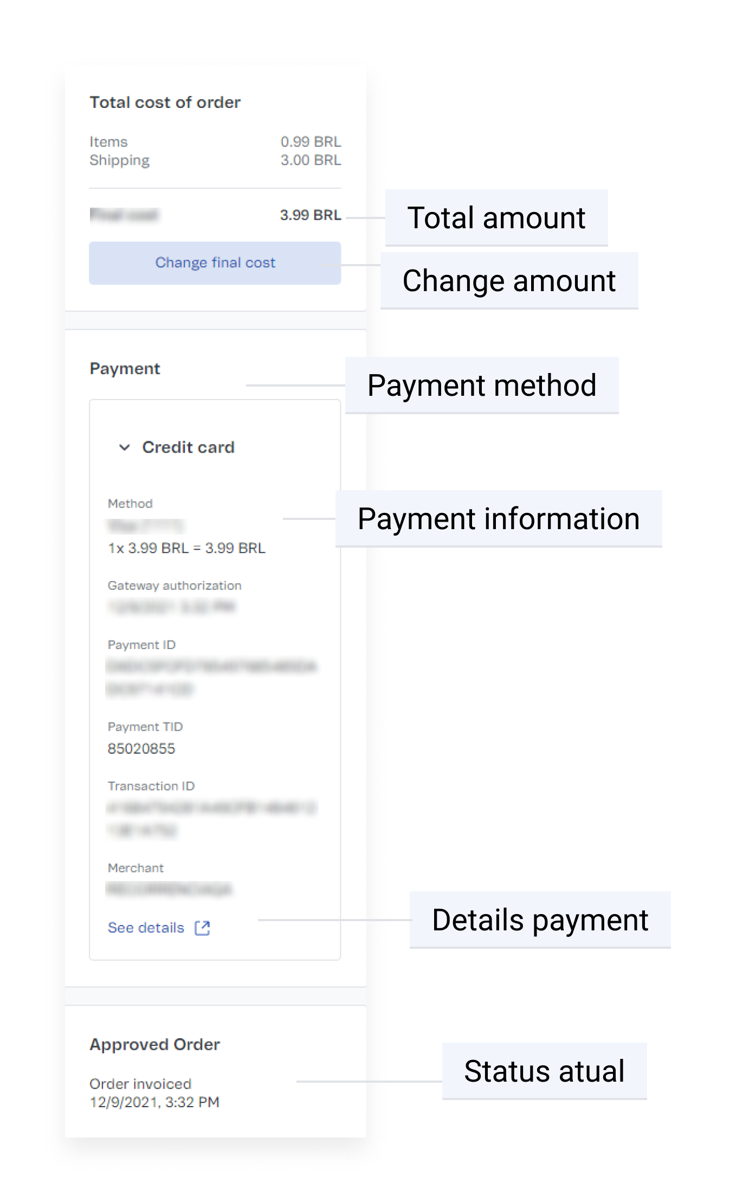
Task: Click the Approved Order heading
Action: [x=154, y=1044]
